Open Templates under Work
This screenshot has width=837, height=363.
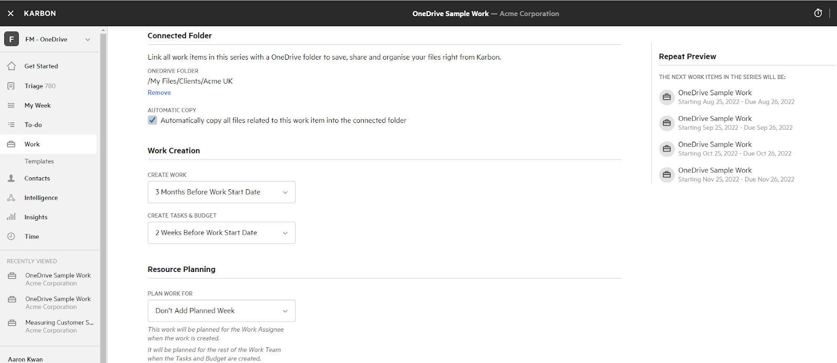click(39, 161)
